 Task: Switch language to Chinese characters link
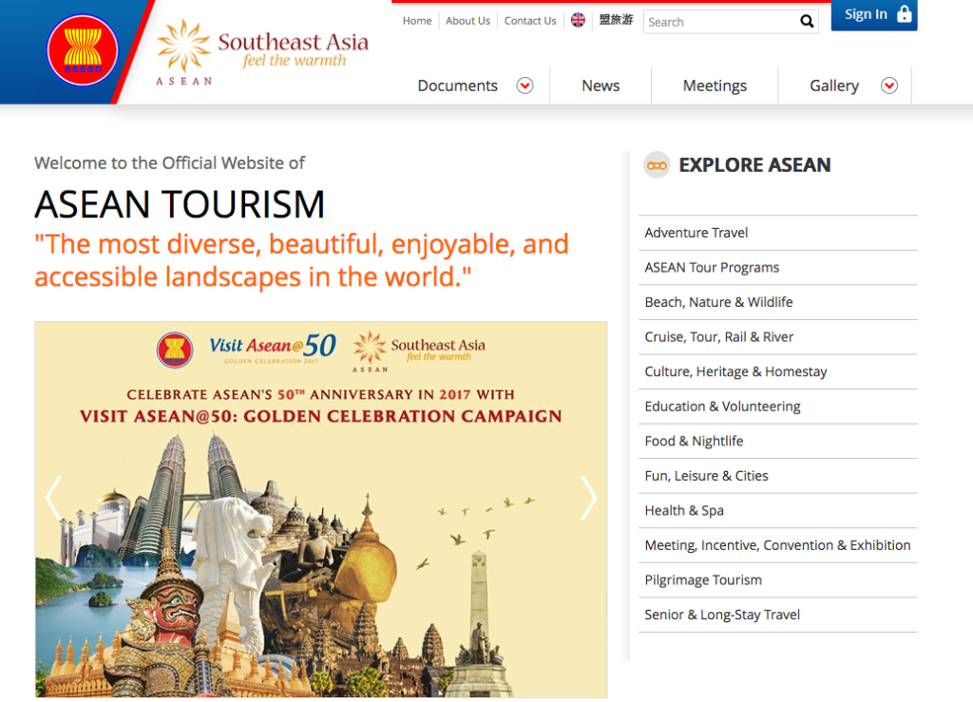click(x=616, y=20)
